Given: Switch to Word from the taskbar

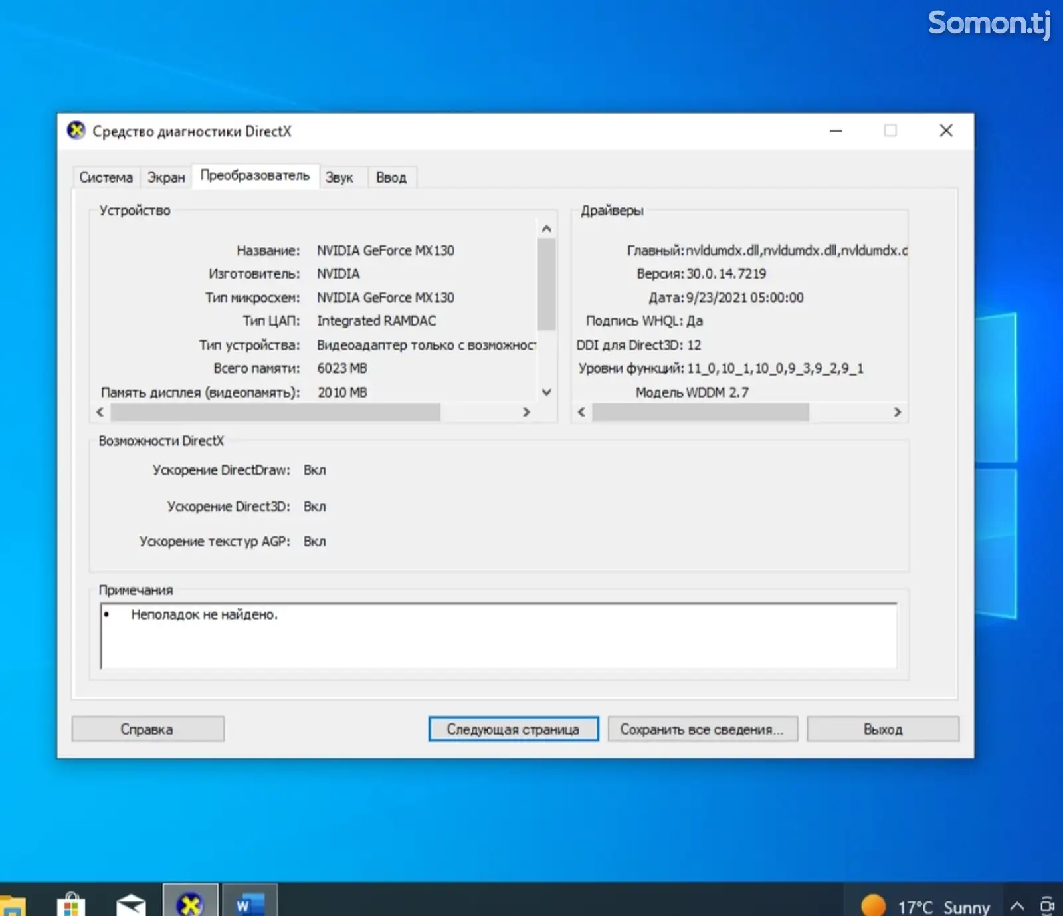Looking at the screenshot, I should (250, 901).
